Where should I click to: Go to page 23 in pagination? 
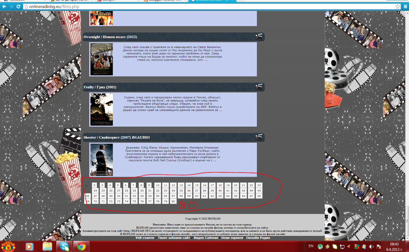(259, 185)
